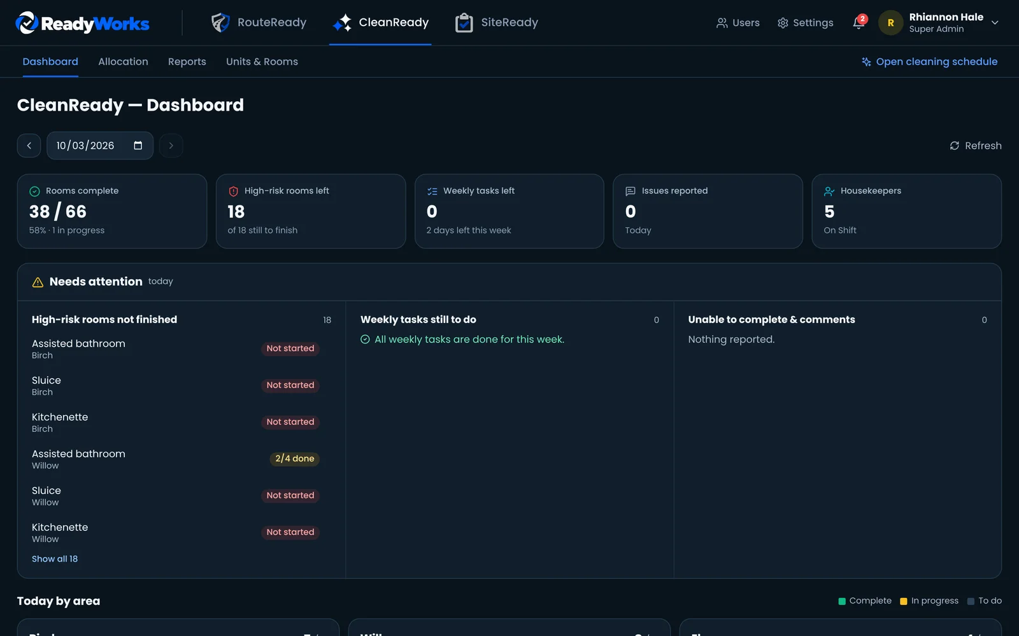Switch to the RouteReady module
The height and width of the screenshot is (636, 1019).
pos(259,23)
